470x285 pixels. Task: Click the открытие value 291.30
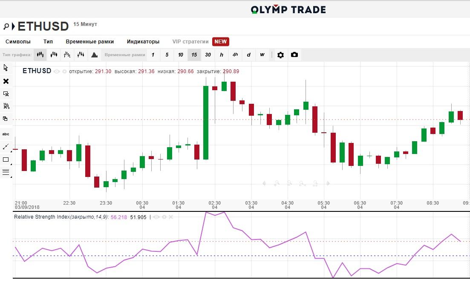coord(103,71)
